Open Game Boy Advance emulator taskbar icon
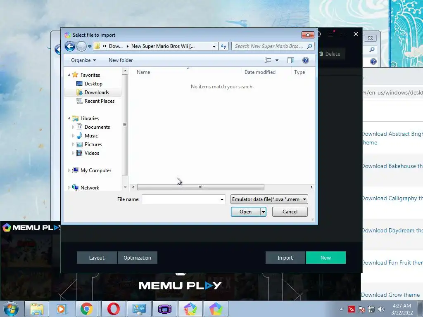 [x=165, y=309]
